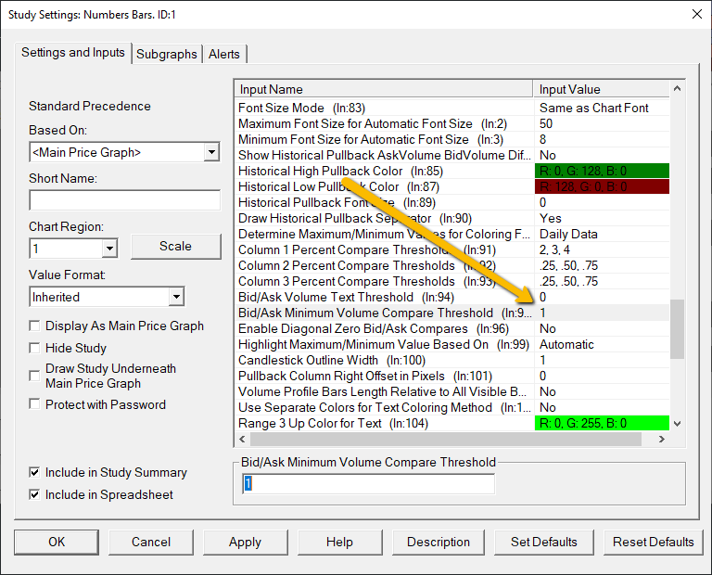Select Volume Profile Bars Length Relative row
Viewport: 712px width, 575px height.
pos(452,392)
